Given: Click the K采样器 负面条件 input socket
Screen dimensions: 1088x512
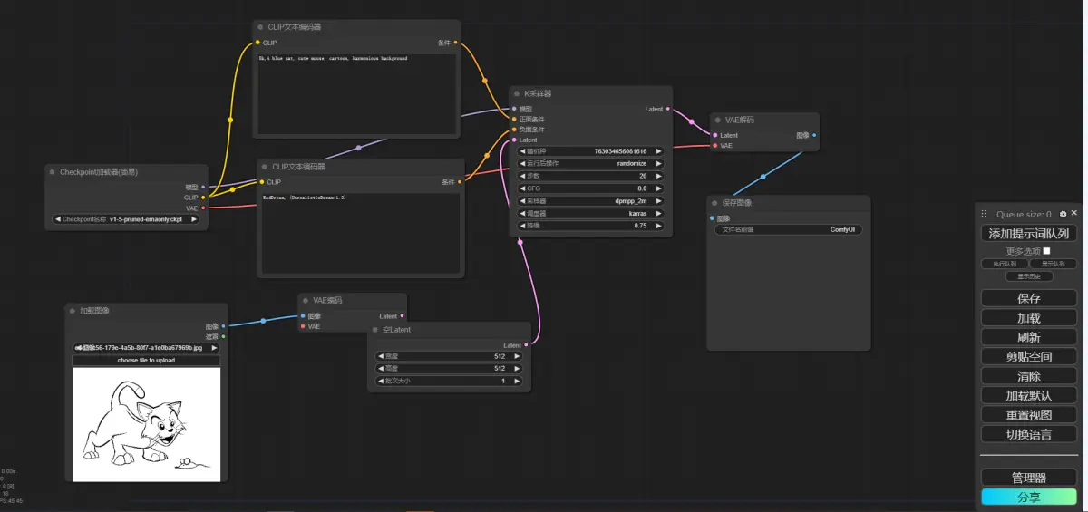Looking at the screenshot, I should 514,130.
